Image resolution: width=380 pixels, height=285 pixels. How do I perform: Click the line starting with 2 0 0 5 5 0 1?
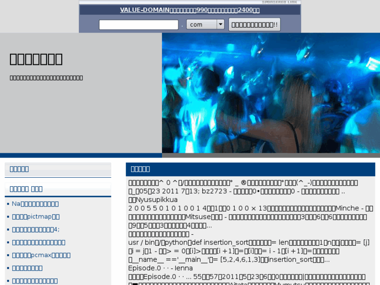tap(250, 208)
